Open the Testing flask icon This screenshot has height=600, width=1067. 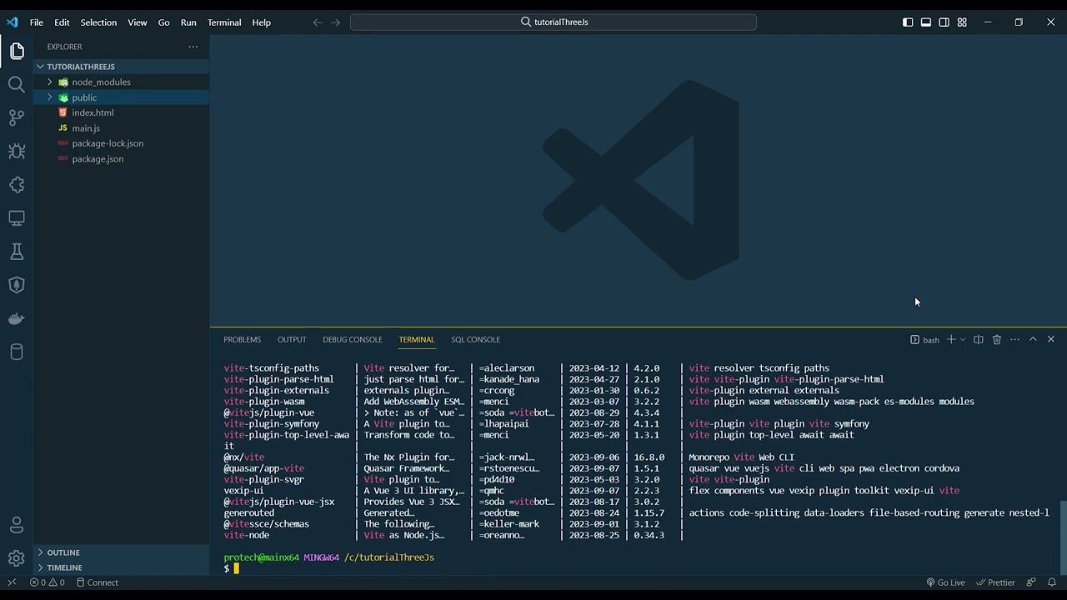(x=17, y=251)
